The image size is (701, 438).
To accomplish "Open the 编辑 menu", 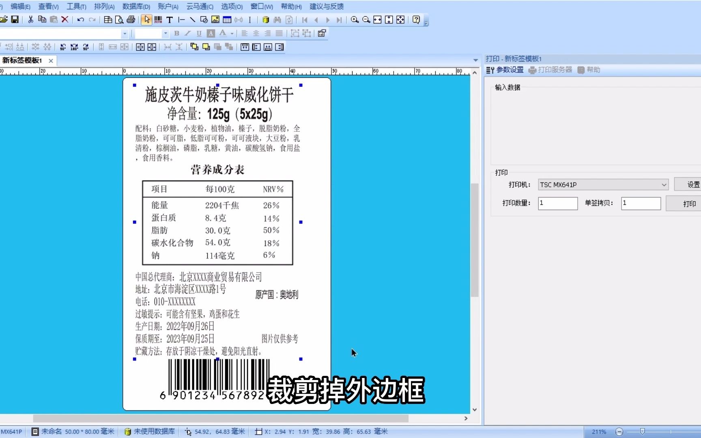I will [20, 6].
